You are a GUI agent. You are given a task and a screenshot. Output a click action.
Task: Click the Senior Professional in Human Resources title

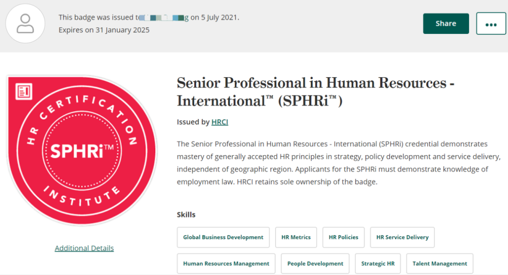point(316,92)
